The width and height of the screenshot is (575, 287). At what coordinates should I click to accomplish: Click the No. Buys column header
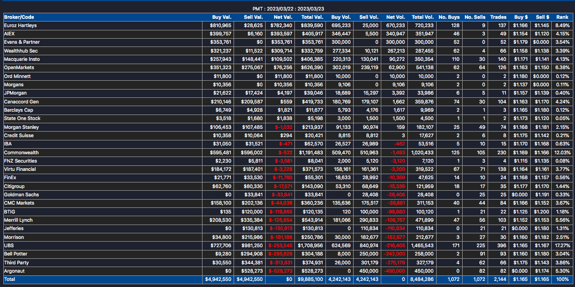tap(449, 17)
